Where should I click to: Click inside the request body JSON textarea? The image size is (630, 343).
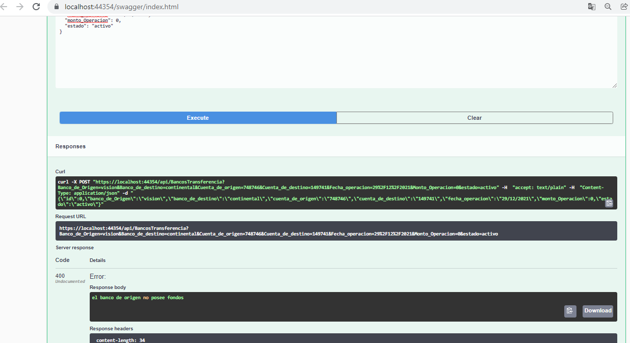(x=336, y=52)
